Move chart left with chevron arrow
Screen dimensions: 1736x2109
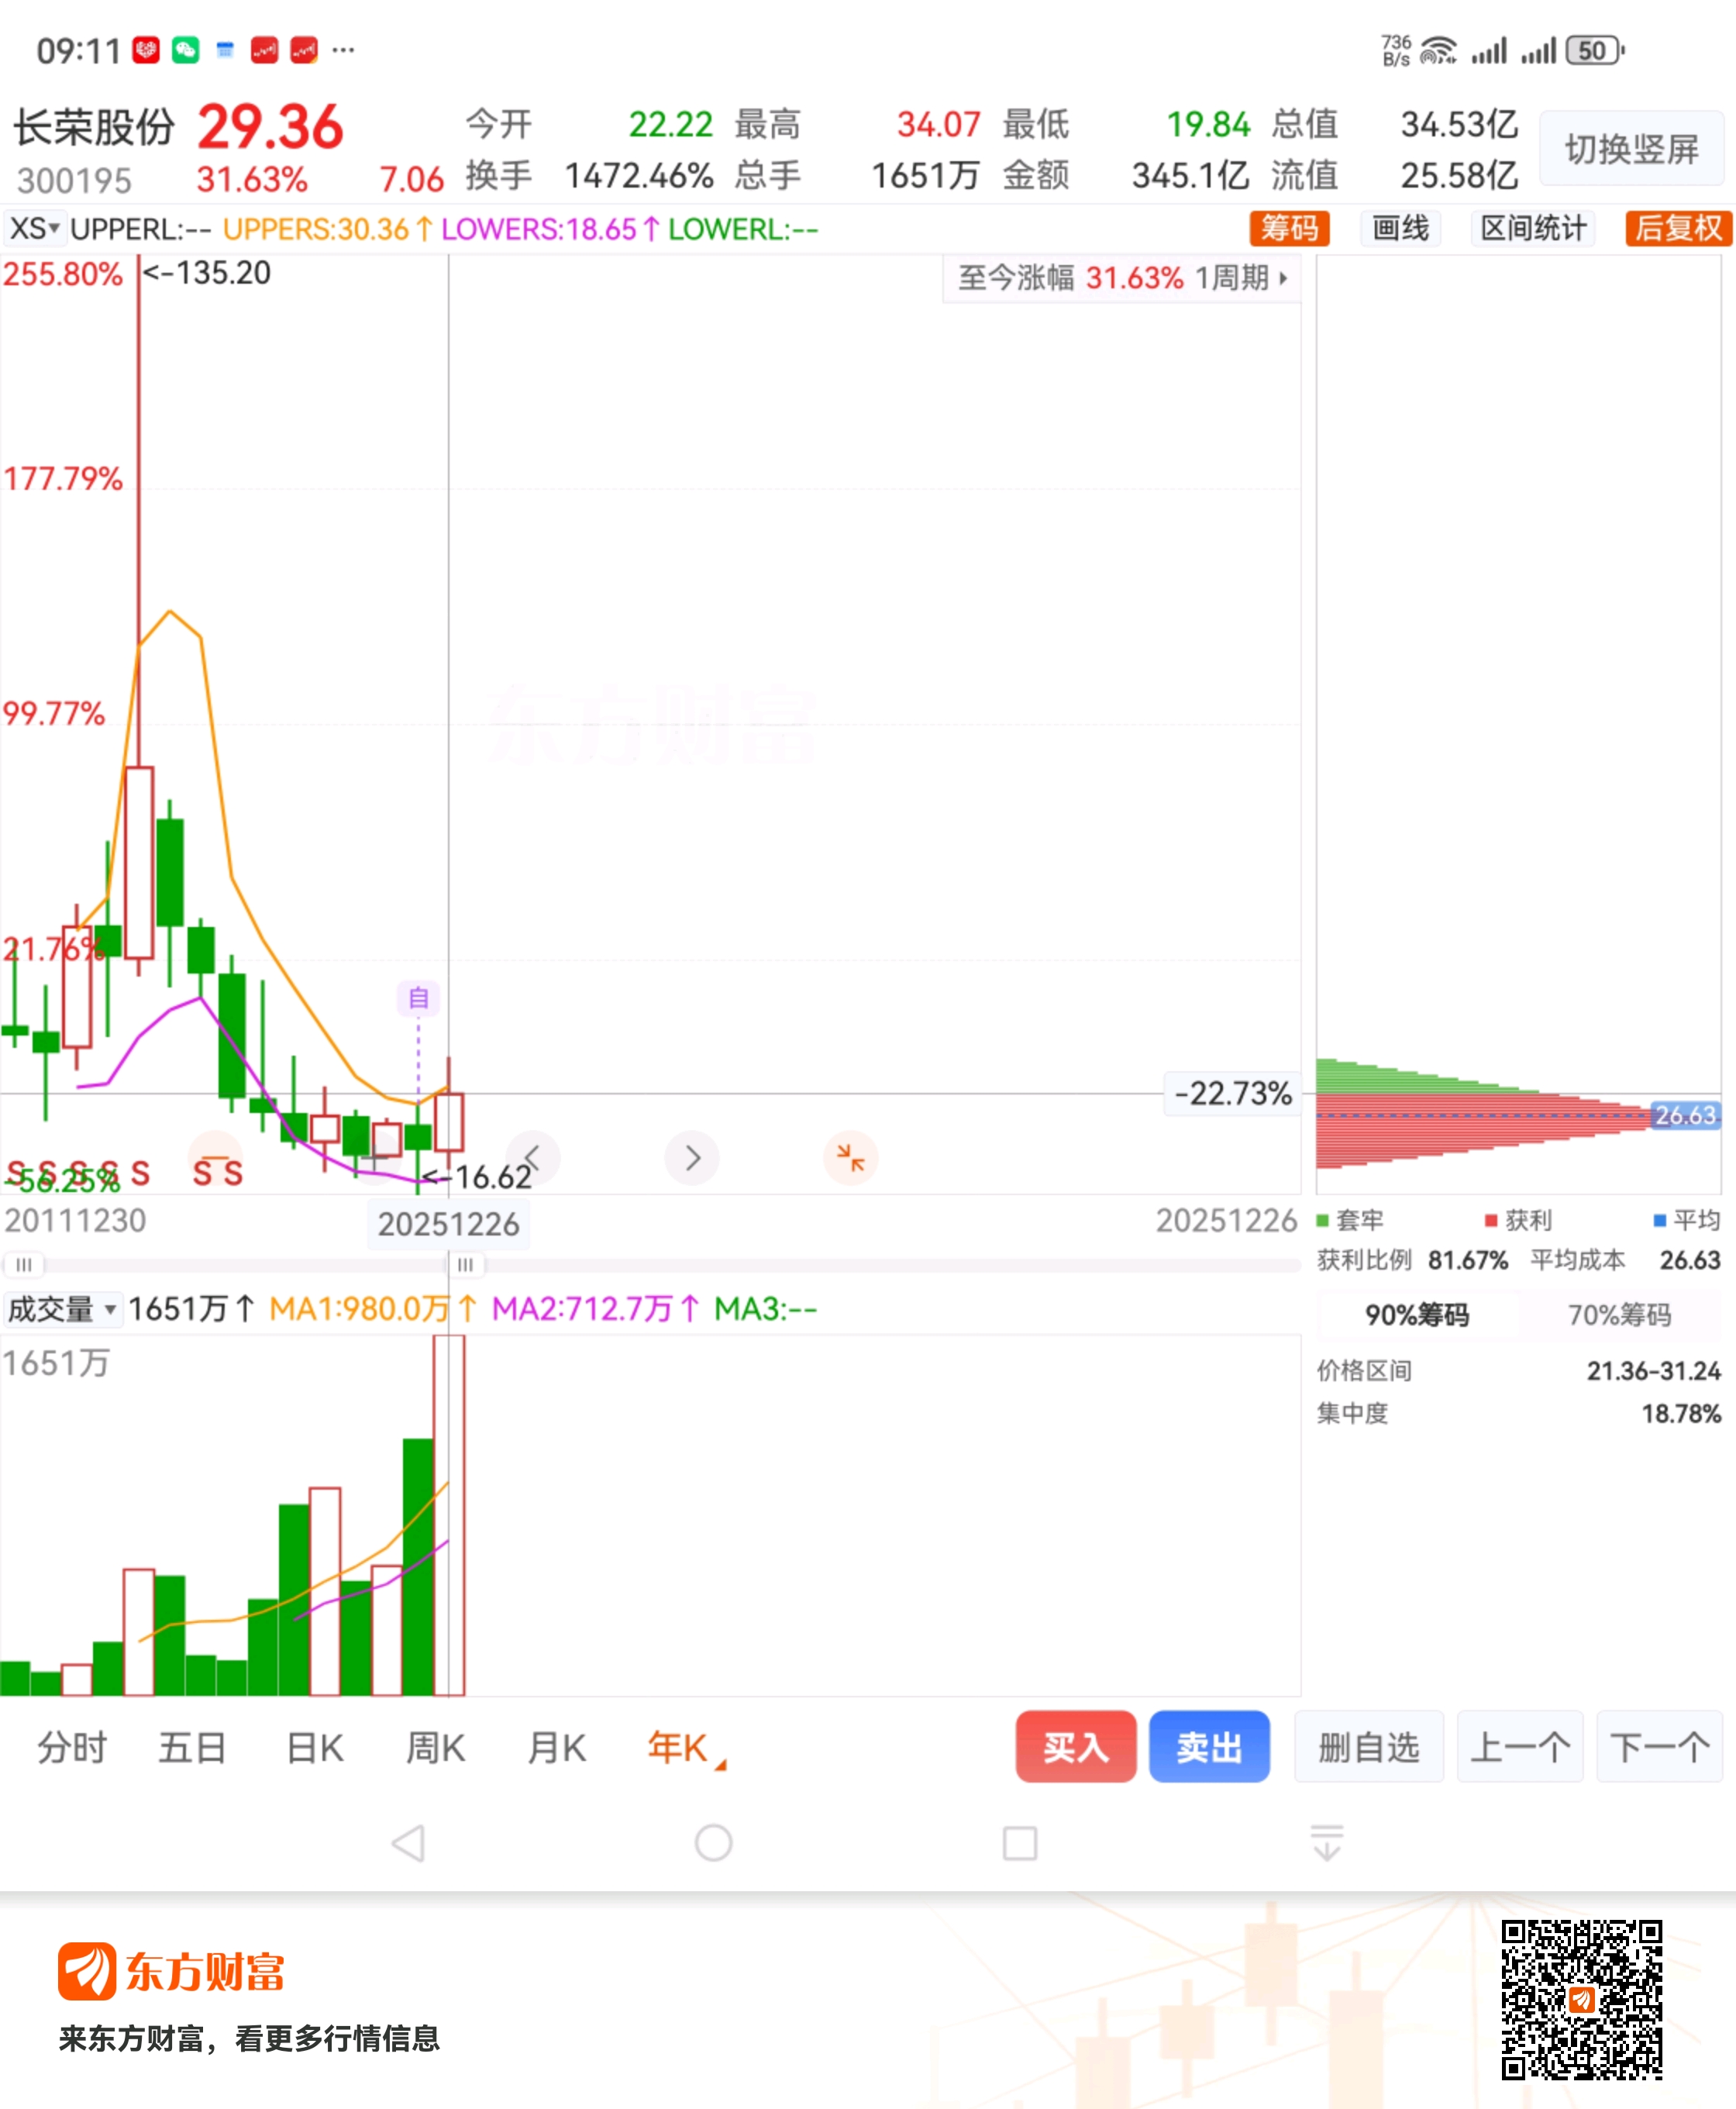tap(533, 1158)
